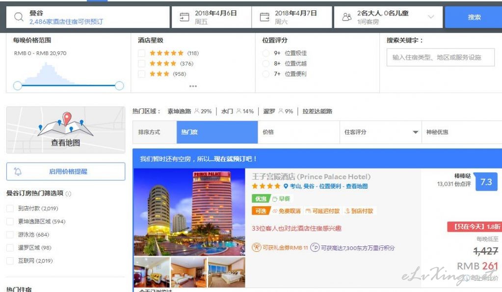The width and height of the screenshot is (502, 292).
Task: Open the check-out calendar icon for 2018年4月7日
Action: pos(264,17)
